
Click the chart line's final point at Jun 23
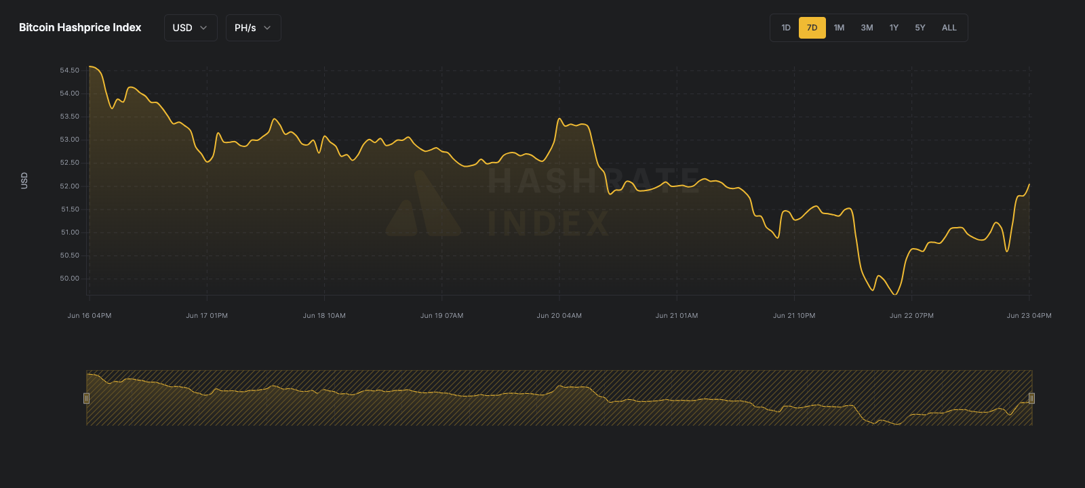[x=1029, y=184]
